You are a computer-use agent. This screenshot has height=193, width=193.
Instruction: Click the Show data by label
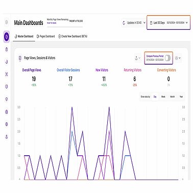tap(146, 96)
